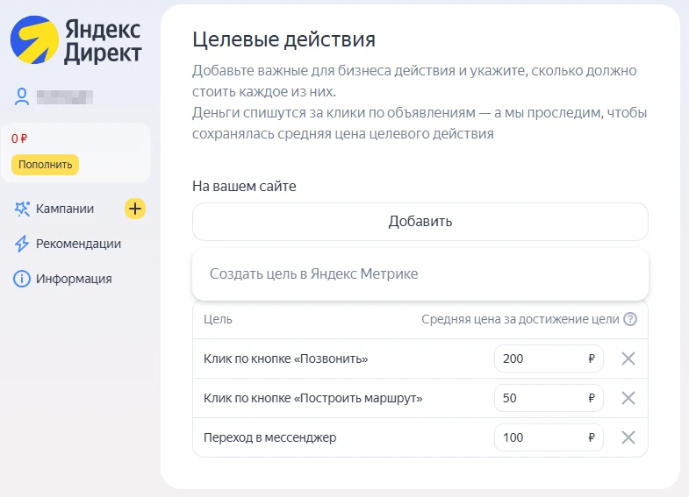Focus the 50 ₽ price input
This screenshot has height=497, width=689.
[540, 398]
